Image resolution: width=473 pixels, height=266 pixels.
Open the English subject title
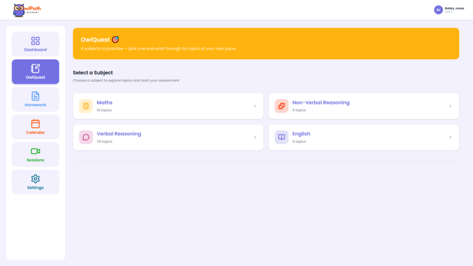point(301,133)
